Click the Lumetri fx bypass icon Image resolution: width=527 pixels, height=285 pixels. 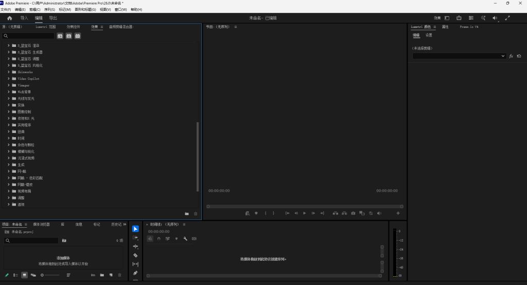pyautogui.click(x=511, y=56)
